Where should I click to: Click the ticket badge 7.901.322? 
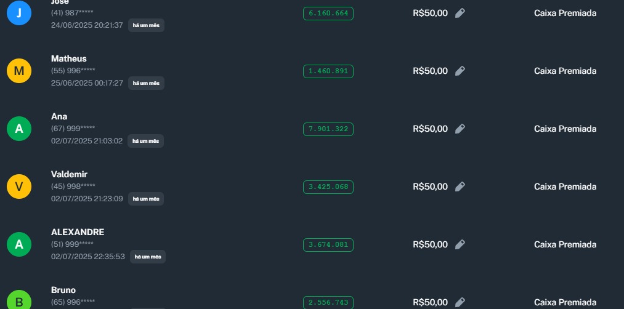pyautogui.click(x=328, y=129)
